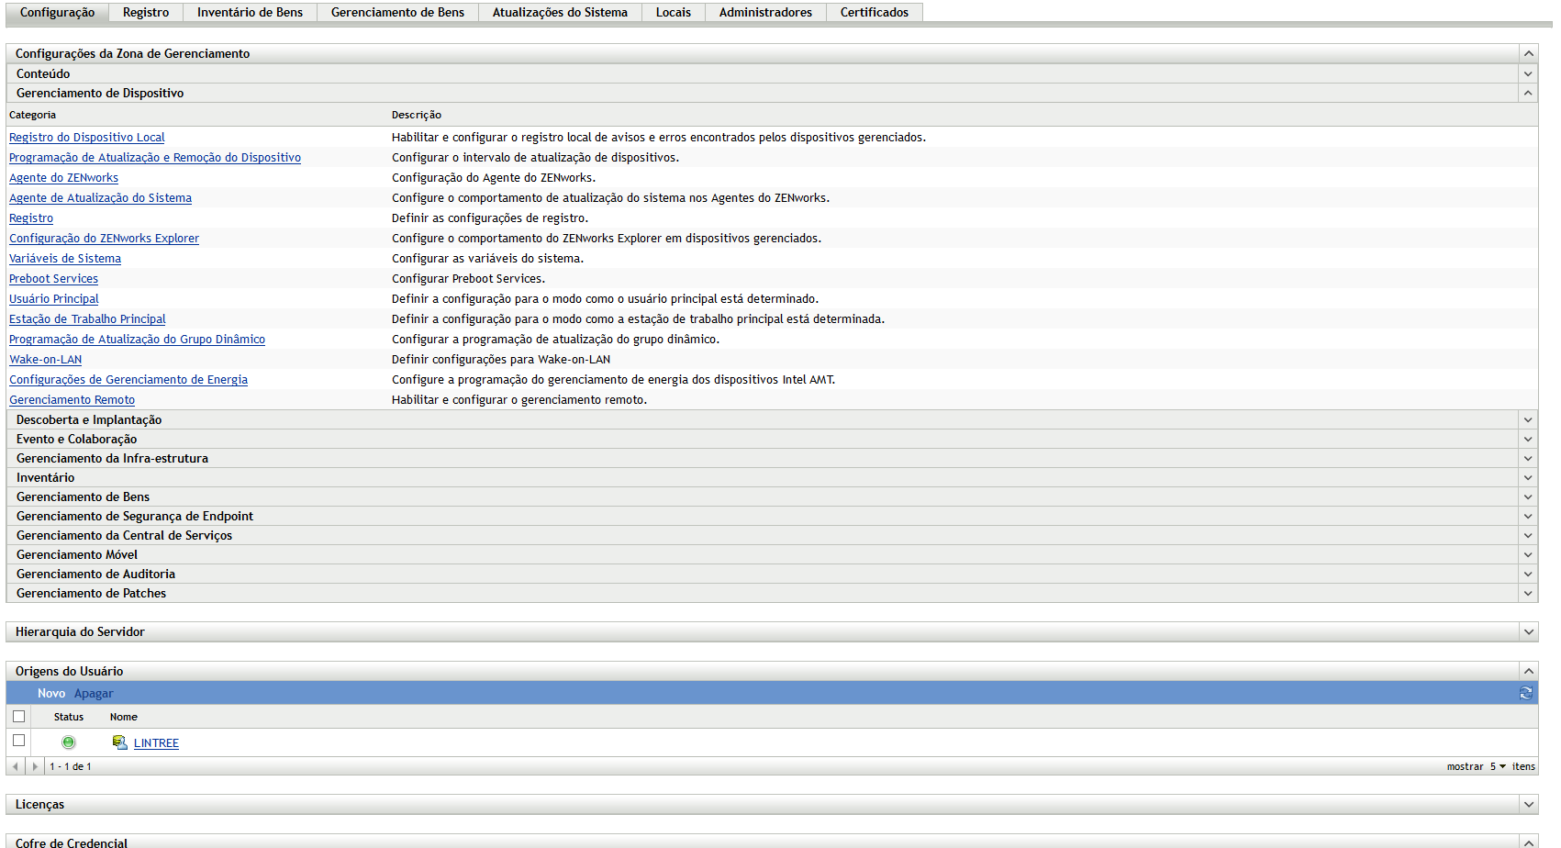Open the Estação de Trabalho Principal link
The width and height of the screenshot is (1561, 848).
pos(87,319)
